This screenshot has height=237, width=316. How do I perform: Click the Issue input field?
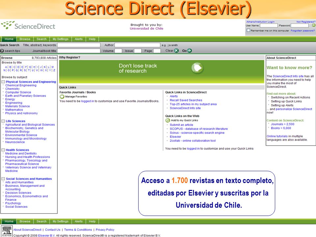click(x=138, y=51)
